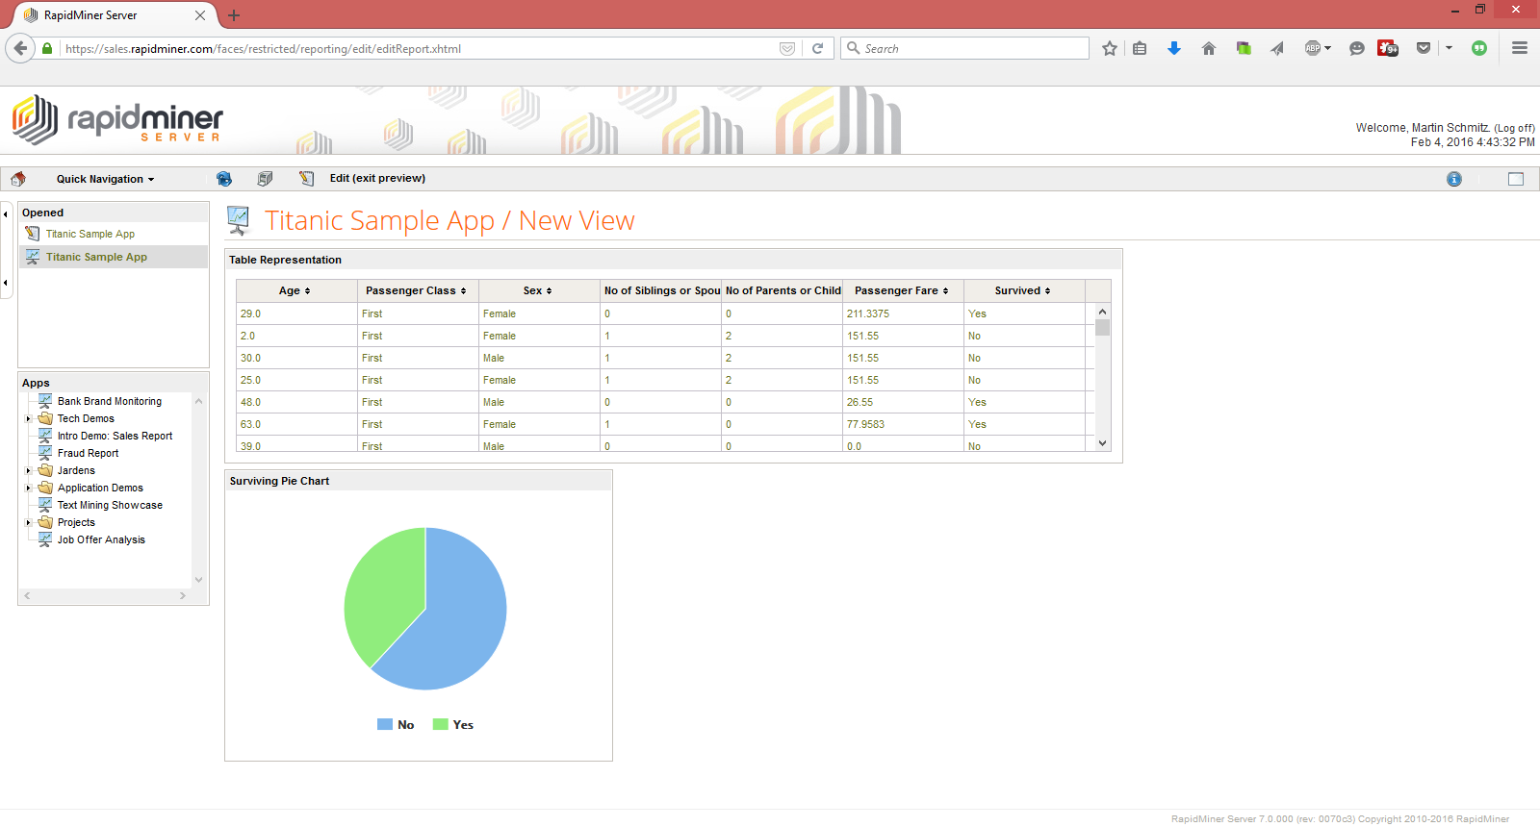The image size is (1540, 827).
Task: Click the cube icon in the toolbar
Action: [265, 179]
